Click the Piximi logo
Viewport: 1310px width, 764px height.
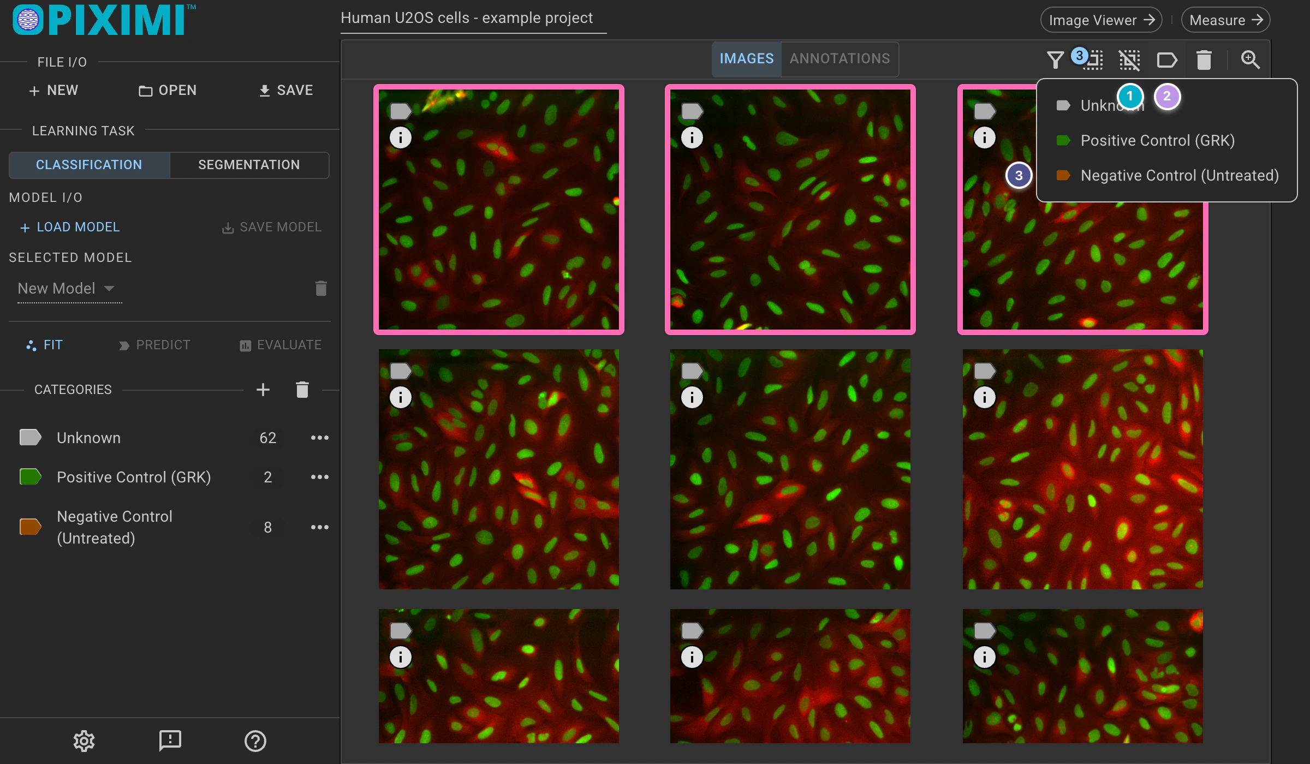[x=104, y=21]
